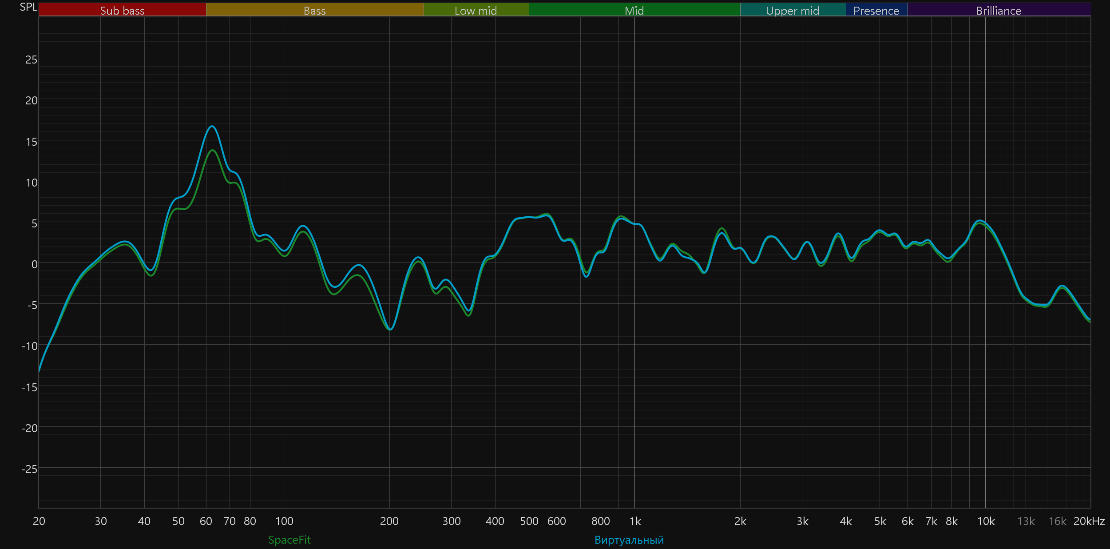The image size is (1110, 549).
Task: Select the Bass band header
Action: (314, 10)
